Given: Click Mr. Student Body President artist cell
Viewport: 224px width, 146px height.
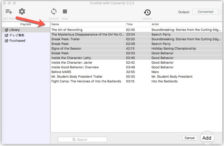Looking at the screenshot, I should pos(172,76).
